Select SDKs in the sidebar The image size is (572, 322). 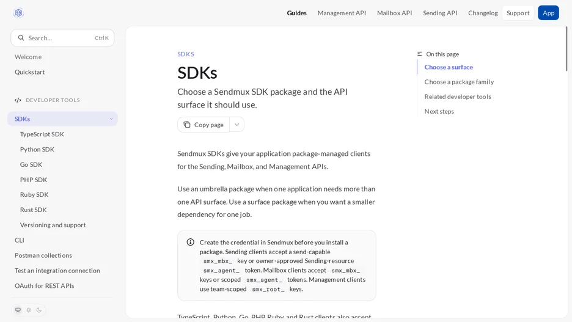tap(62, 119)
